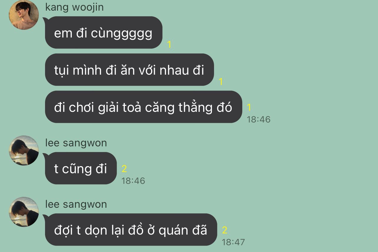Click 18:46 timestamp beside "t cũng đi"
The width and height of the screenshot is (378, 252).
pyautogui.click(x=133, y=181)
